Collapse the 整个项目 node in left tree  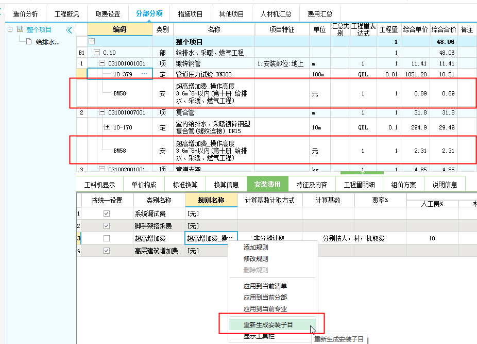click(11, 30)
